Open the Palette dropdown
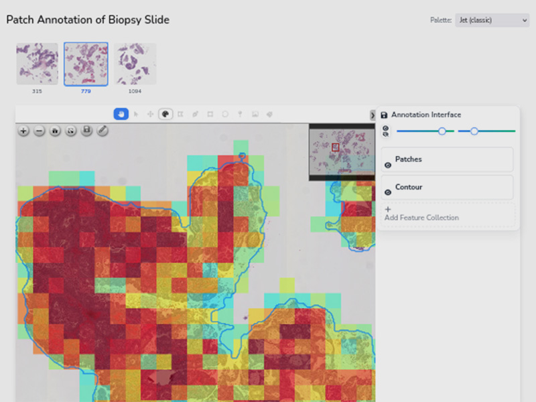The height and width of the screenshot is (402, 536). coord(492,20)
